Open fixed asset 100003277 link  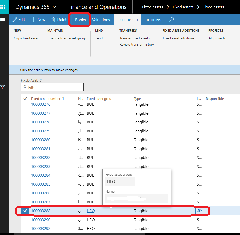pyautogui.click(x=41, y=113)
